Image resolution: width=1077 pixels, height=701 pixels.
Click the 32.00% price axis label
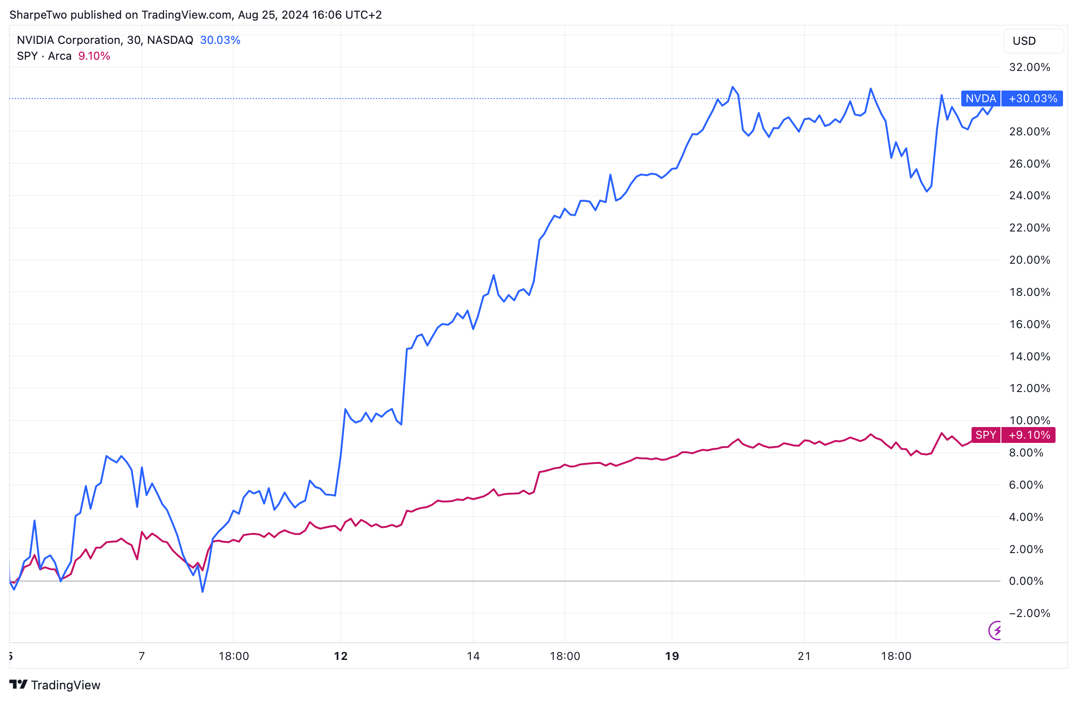(x=1029, y=67)
